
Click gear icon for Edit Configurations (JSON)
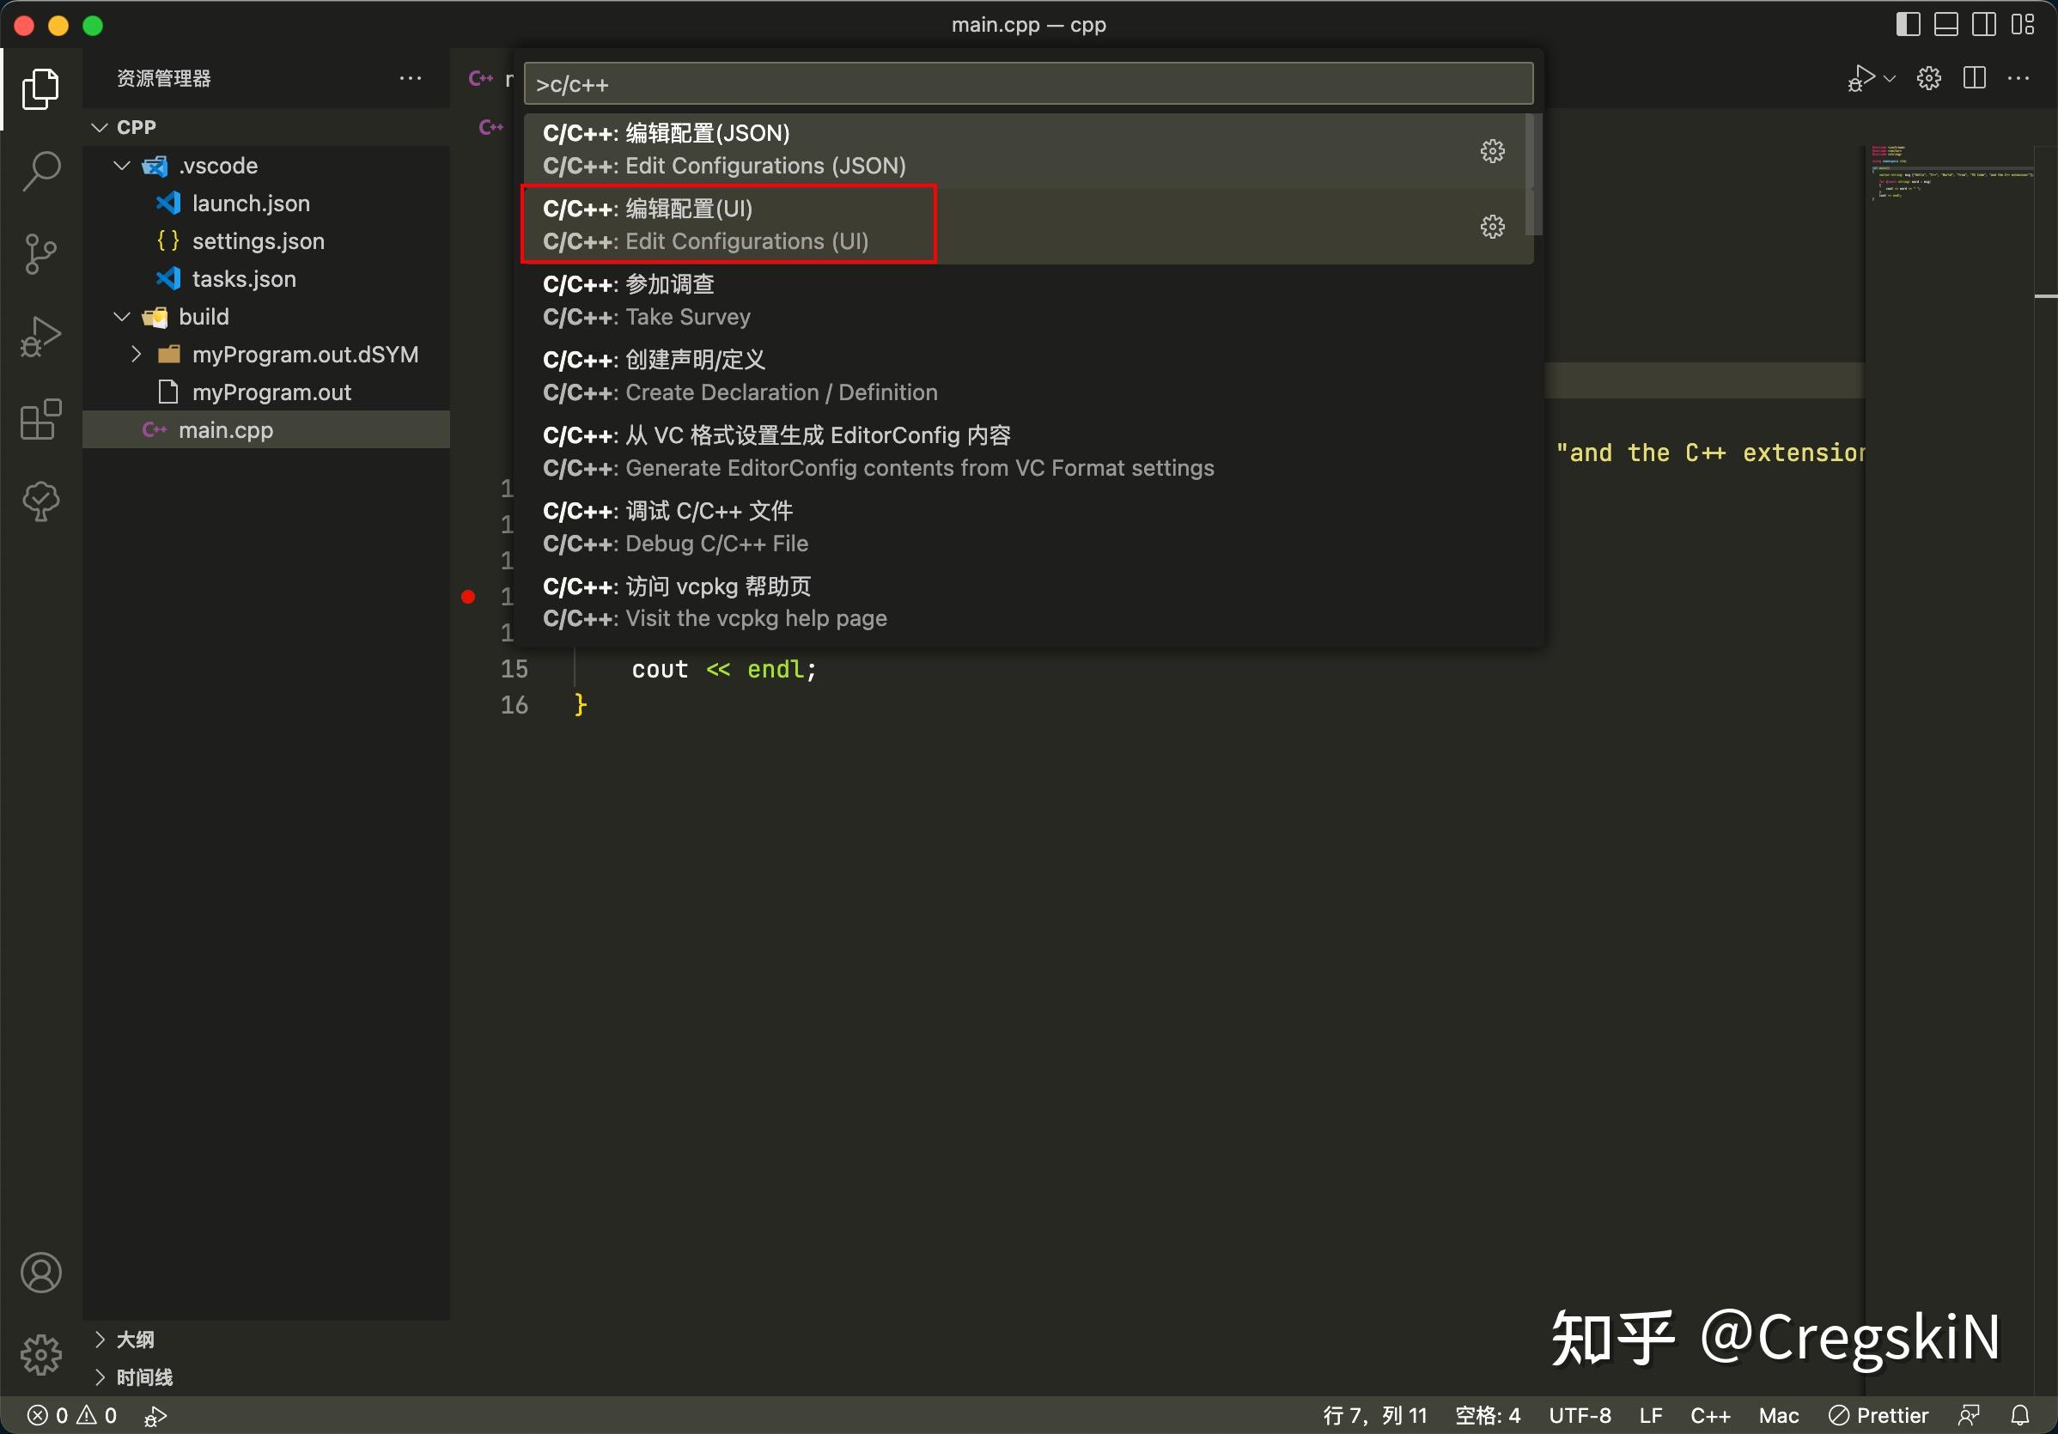pyautogui.click(x=1491, y=150)
